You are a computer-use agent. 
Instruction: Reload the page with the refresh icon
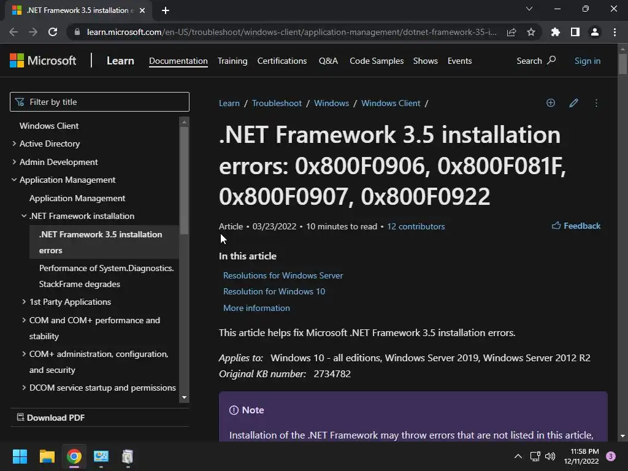[x=53, y=32]
